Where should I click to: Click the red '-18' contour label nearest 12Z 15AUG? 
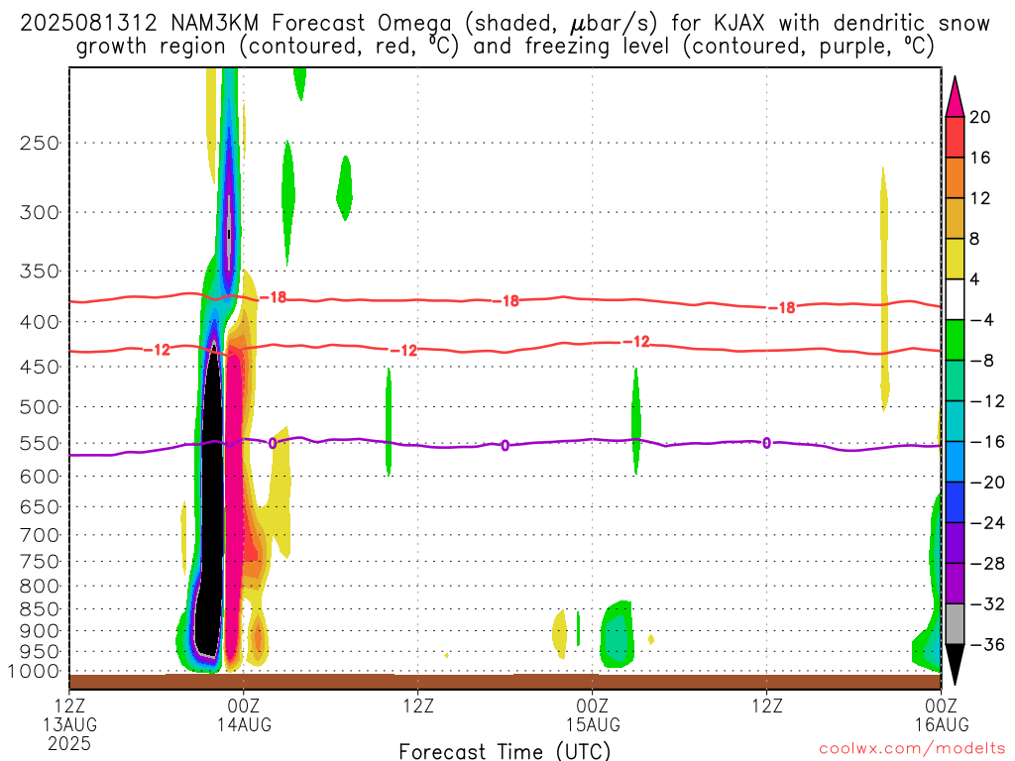point(782,307)
